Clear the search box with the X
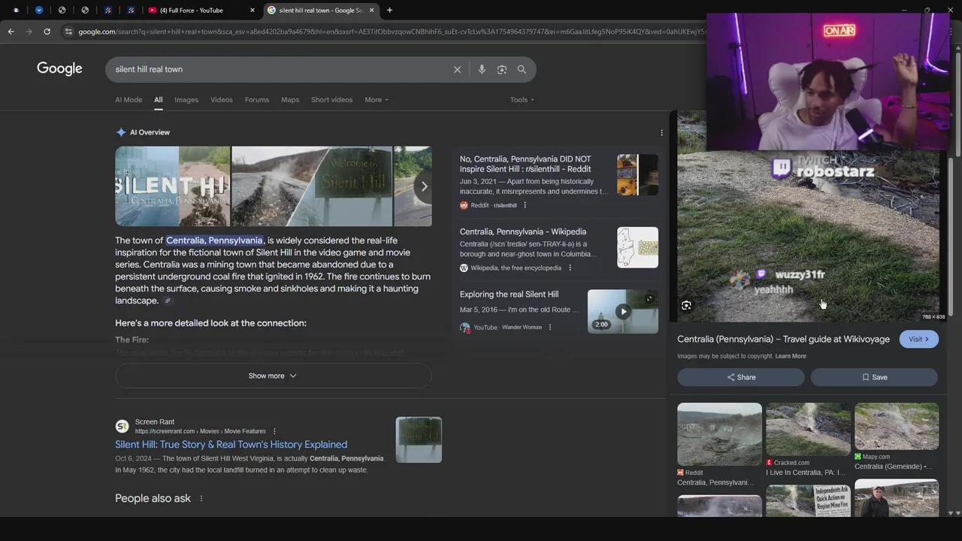962x541 pixels. click(457, 69)
